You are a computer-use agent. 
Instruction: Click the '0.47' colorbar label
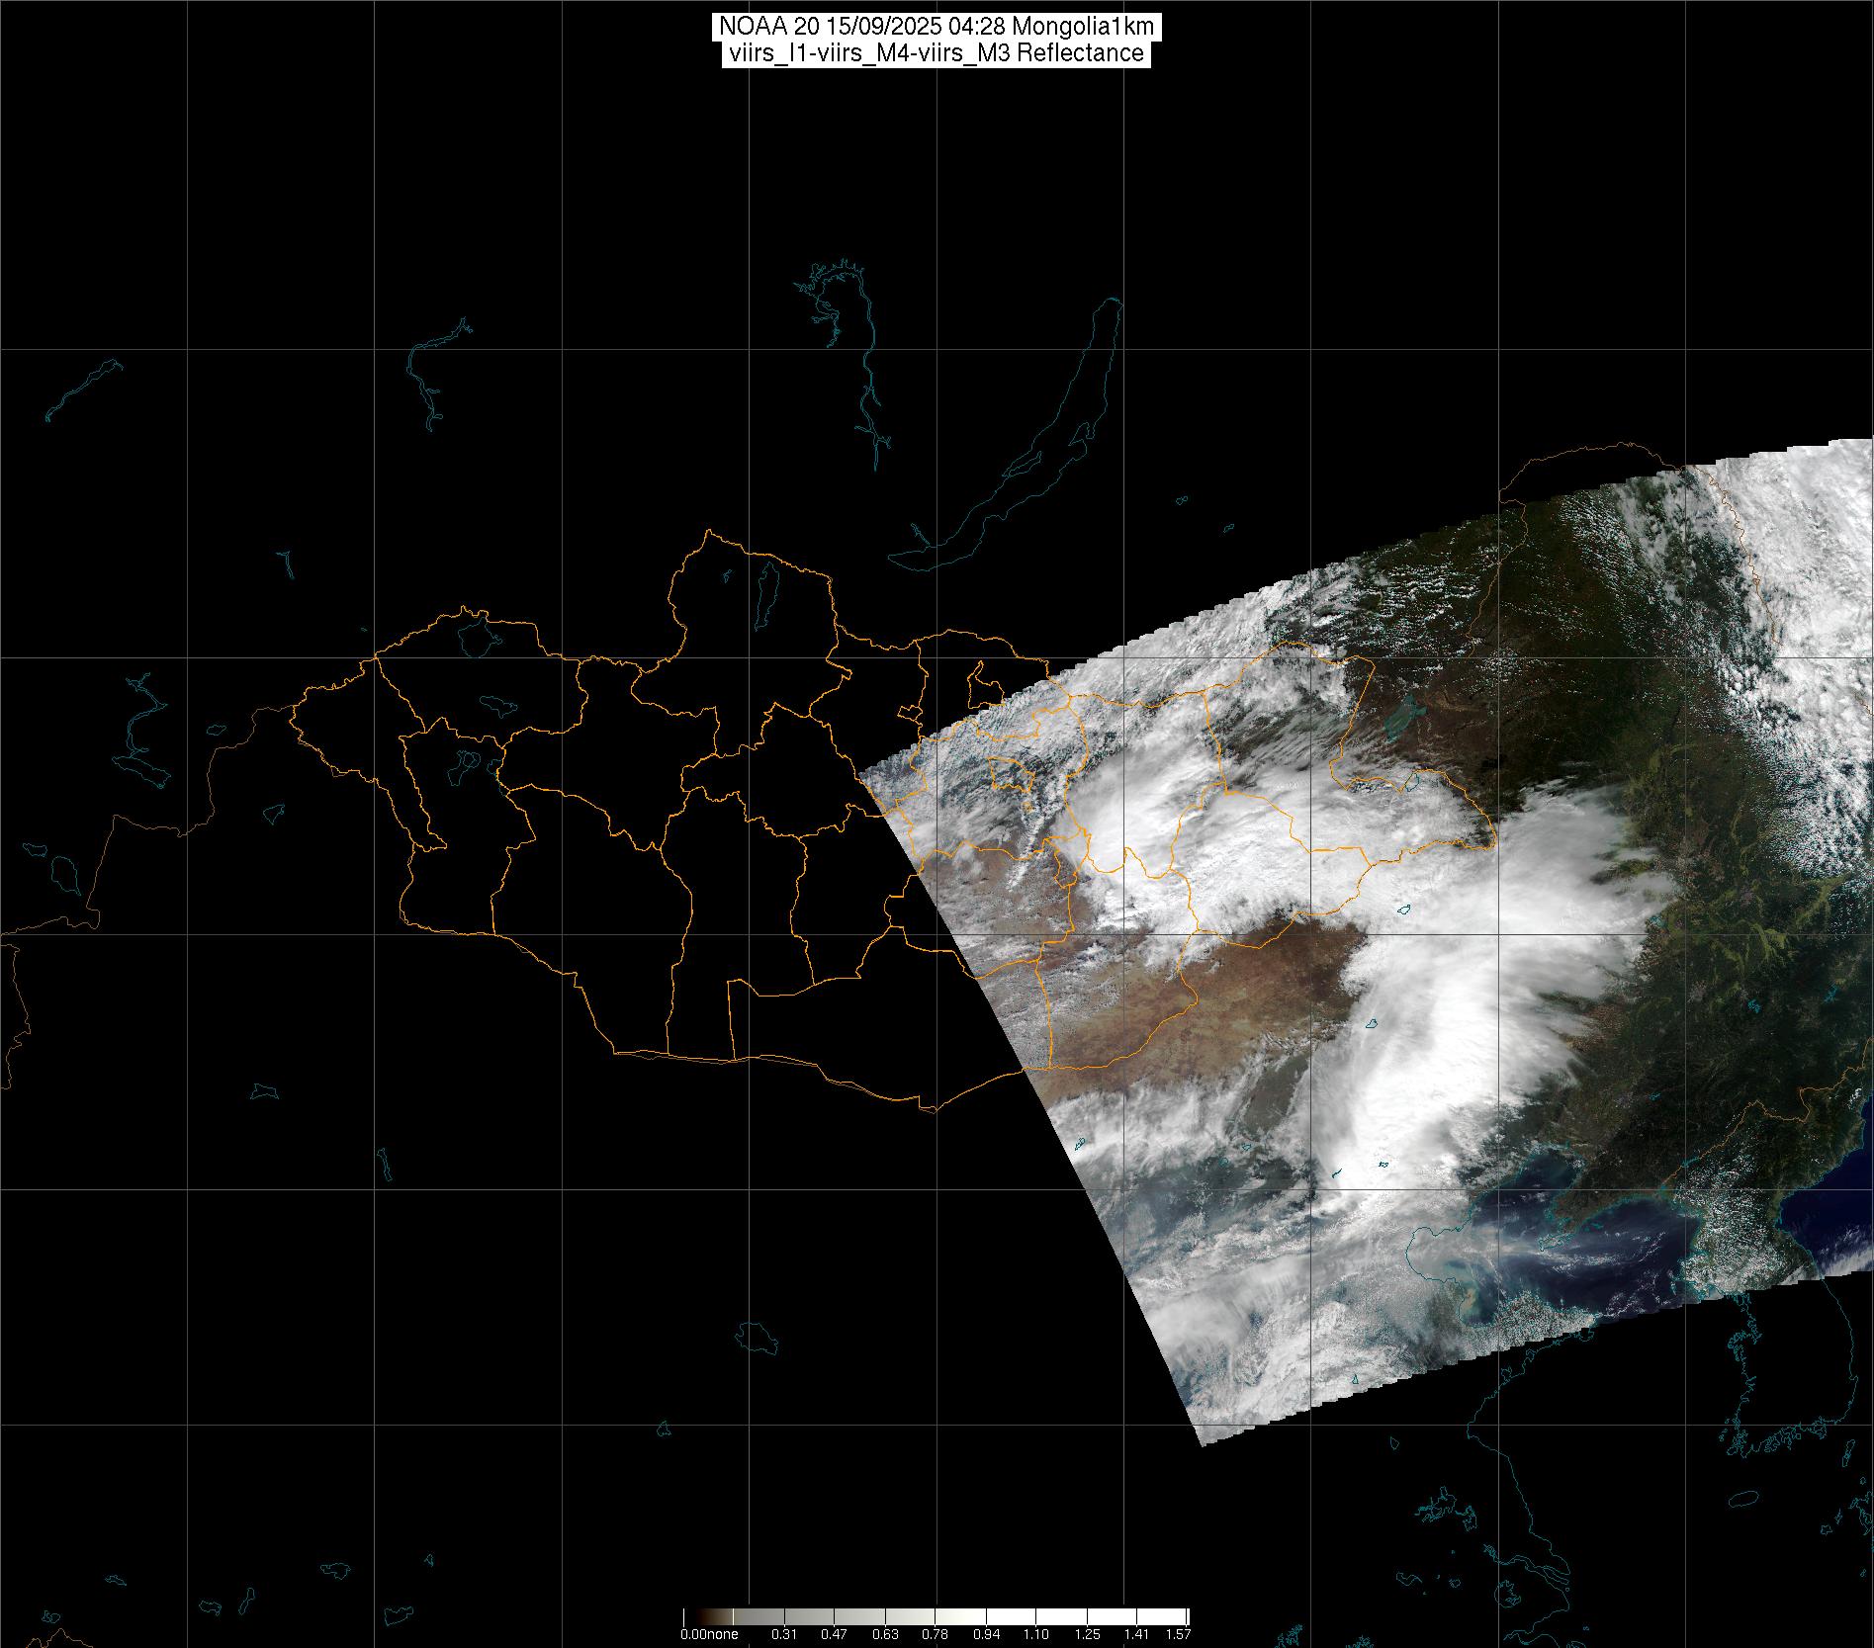point(835,1635)
